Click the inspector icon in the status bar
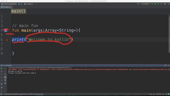 point(166,94)
